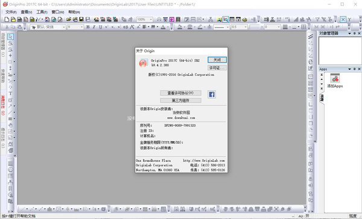The image size is (362, 219).
Task: Select the Line drawing tool
Action: tap(10, 113)
